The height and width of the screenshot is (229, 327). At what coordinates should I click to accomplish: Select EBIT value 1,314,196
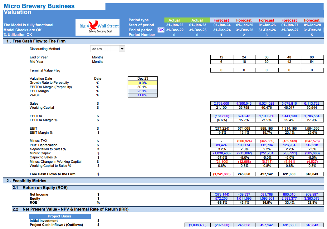290,129
